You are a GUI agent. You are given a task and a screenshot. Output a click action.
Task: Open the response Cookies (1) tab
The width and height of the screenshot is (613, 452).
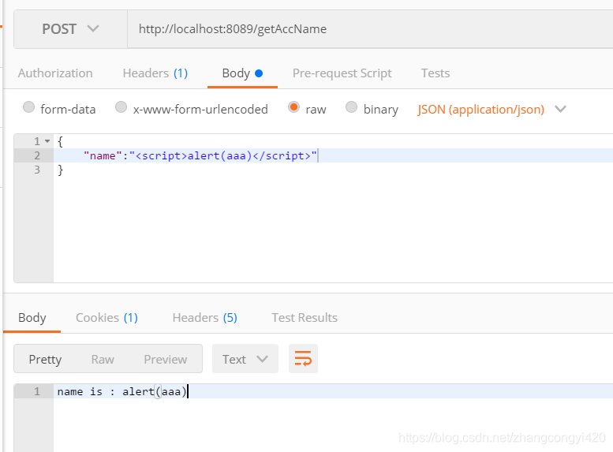[x=107, y=317]
